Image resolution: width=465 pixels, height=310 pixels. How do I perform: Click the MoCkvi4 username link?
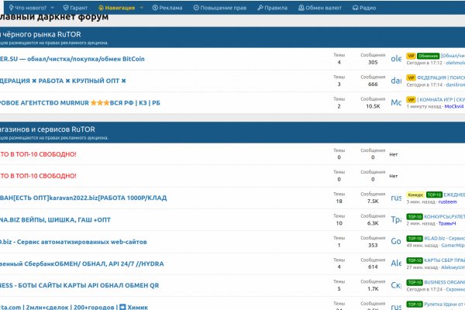click(x=449, y=107)
